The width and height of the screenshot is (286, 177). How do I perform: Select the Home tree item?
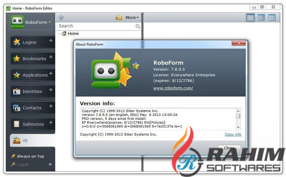coord(73,33)
